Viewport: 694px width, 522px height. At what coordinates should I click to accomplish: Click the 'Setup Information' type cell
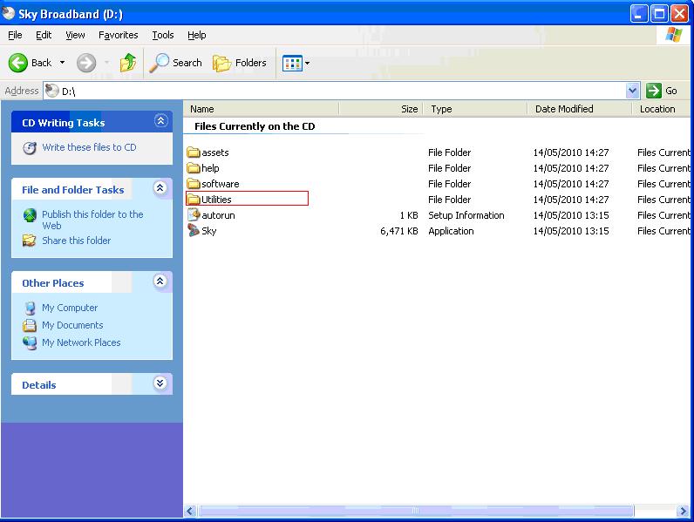[466, 215]
